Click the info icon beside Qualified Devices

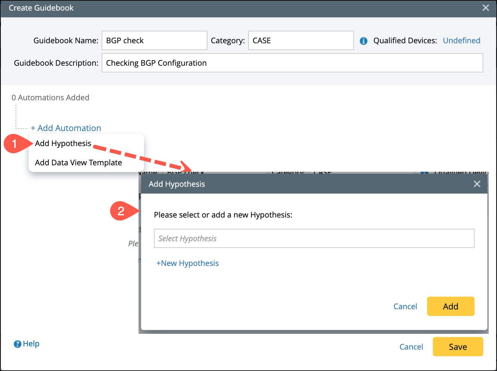363,41
